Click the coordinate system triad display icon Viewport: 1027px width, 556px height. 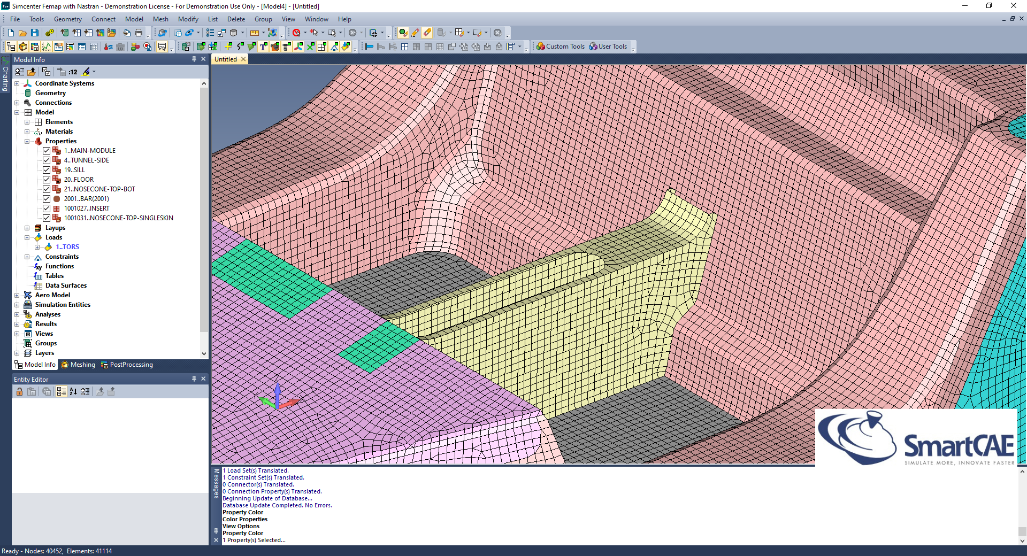click(298, 47)
